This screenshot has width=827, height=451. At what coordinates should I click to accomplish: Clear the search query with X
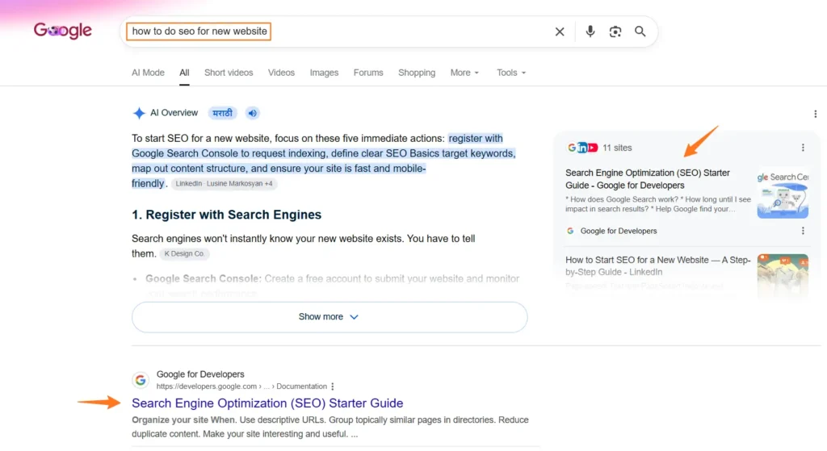click(560, 31)
